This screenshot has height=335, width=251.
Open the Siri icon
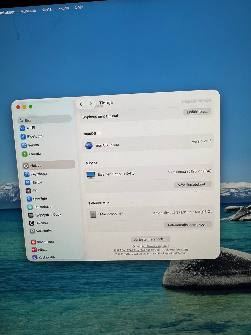click(28, 191)
